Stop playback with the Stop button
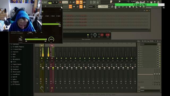The image size is (170, 96). (x=57, y=2)
